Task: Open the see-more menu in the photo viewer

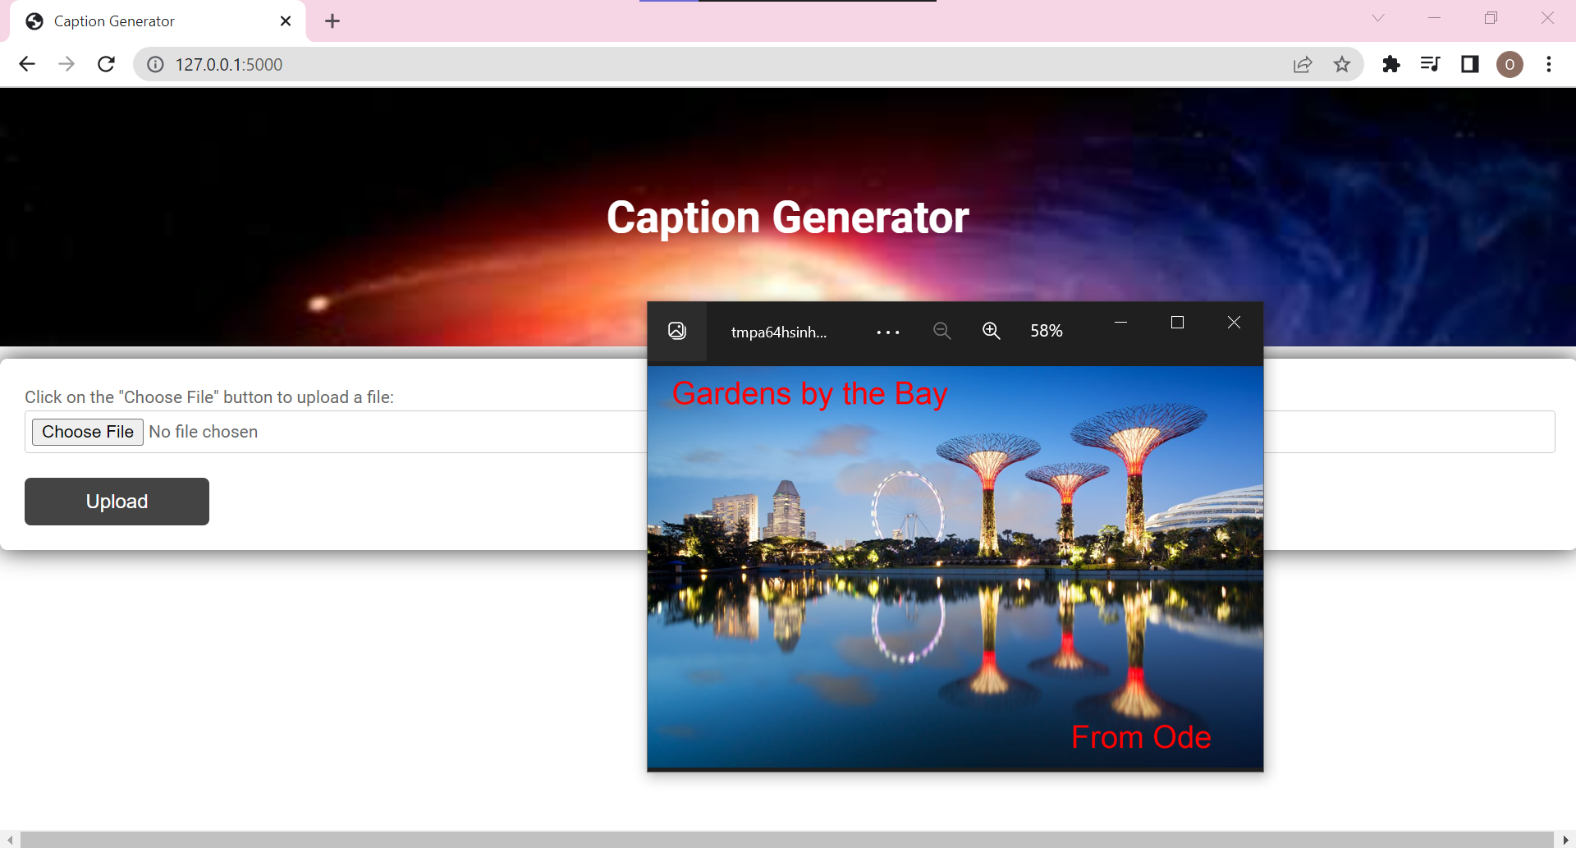Action: tap(887, 332)
